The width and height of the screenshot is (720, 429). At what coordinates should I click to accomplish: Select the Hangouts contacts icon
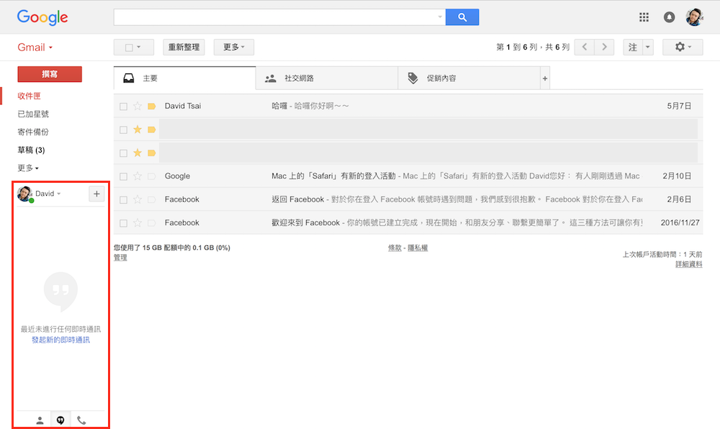coord(39,419)
